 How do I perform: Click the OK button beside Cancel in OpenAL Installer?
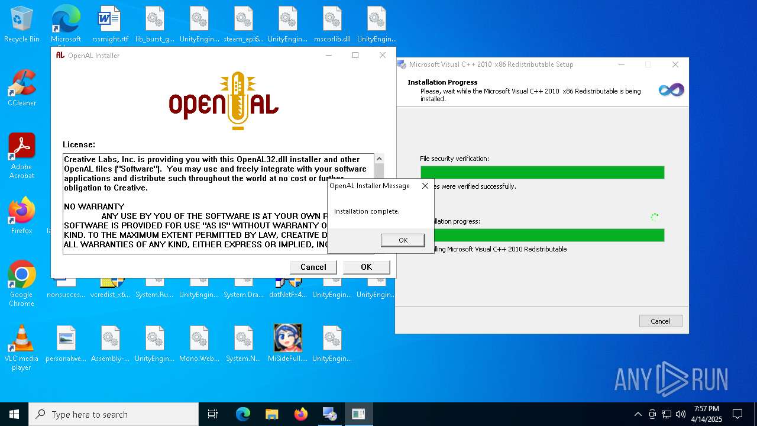(x=366, y=267)
